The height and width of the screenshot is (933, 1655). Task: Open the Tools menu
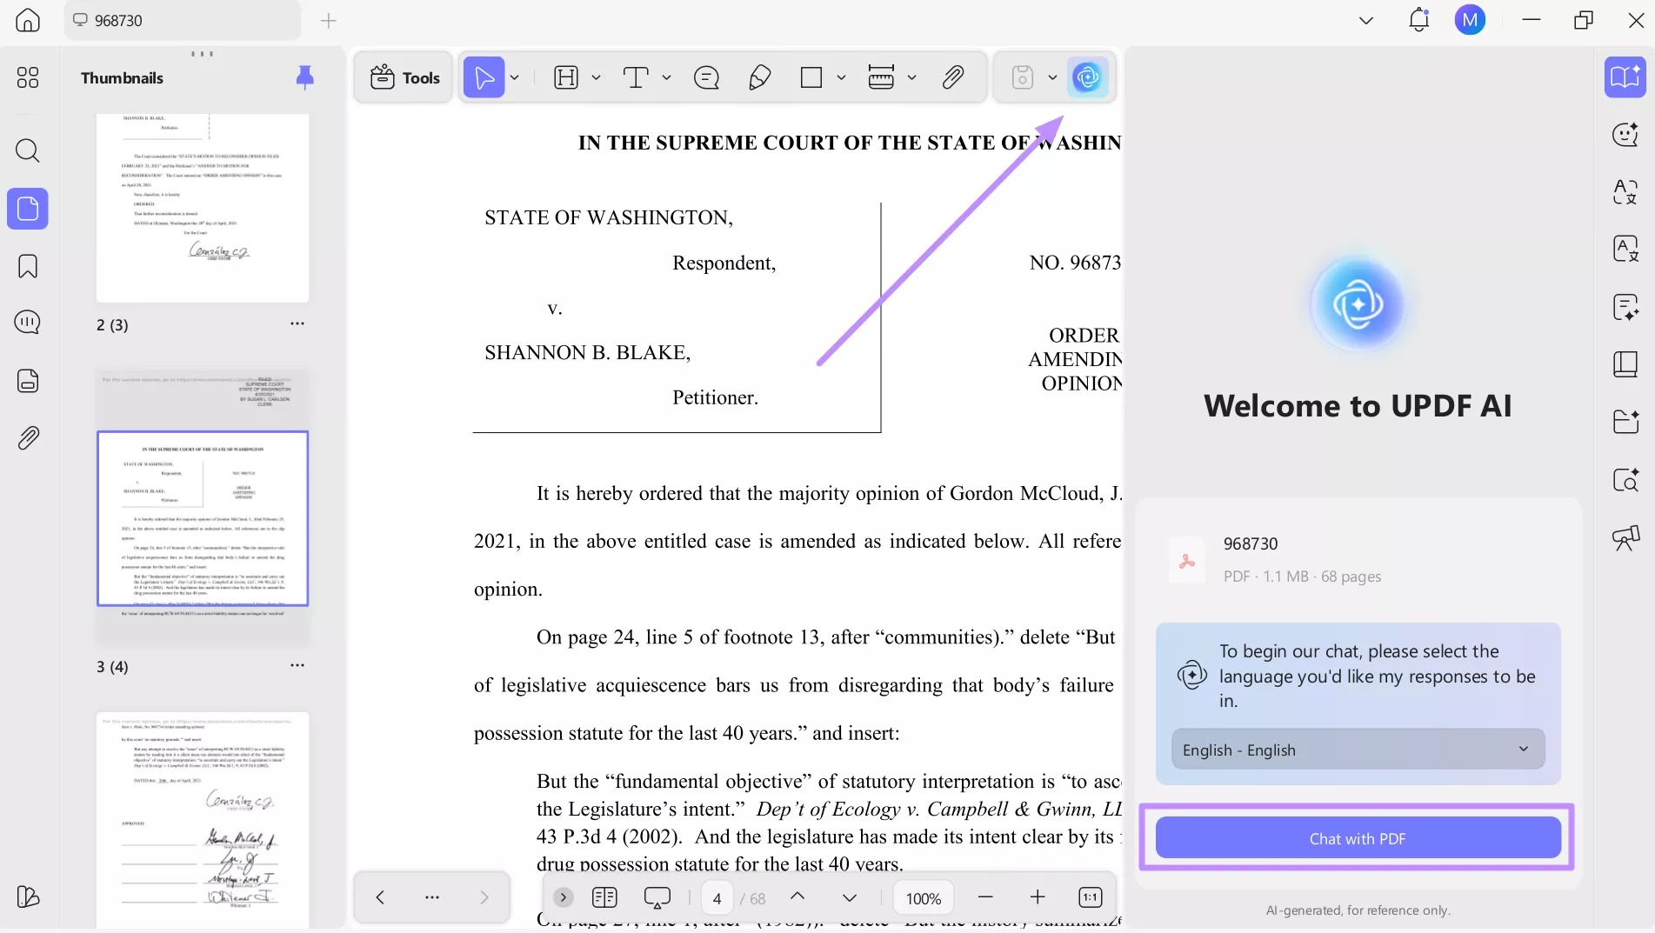tap(403, 77)
